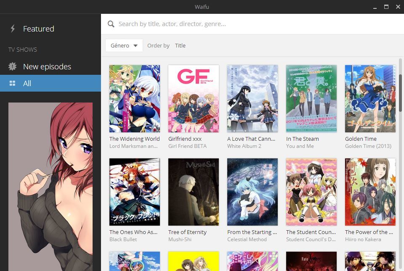Open The Student Coun... poster
This screenshot has width=404, height=271.
(311, 192)
